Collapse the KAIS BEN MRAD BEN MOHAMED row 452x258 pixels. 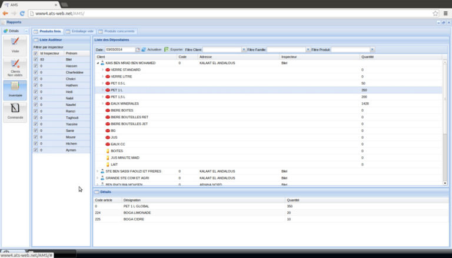tap(98, 62)
